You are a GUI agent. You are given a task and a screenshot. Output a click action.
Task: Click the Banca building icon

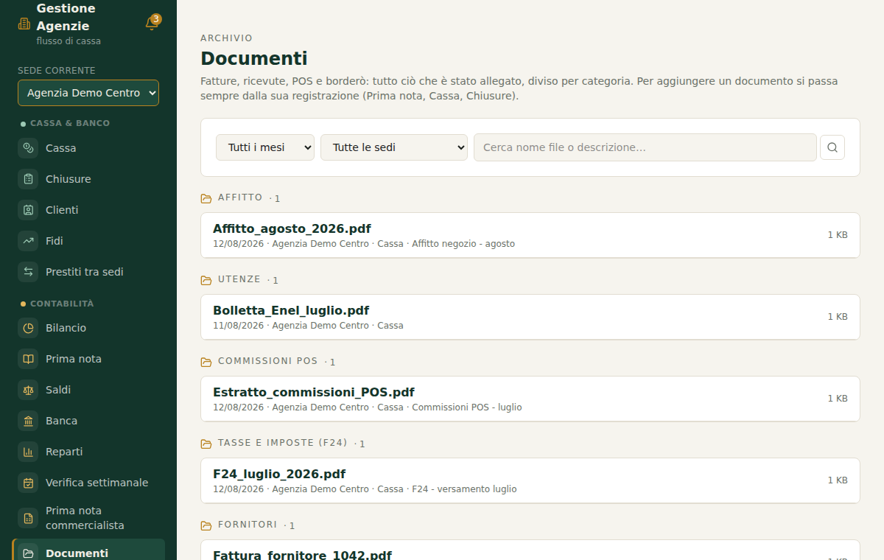click(28, 421)
